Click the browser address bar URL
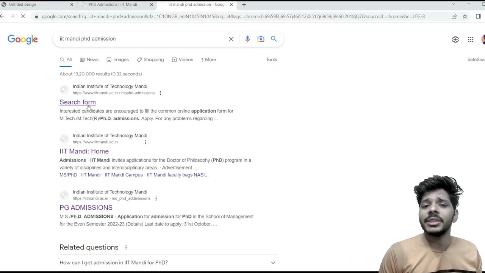Image resolution: width=485 pixels, height=273 pixels. pyautogui.click(x=233, y=16)
